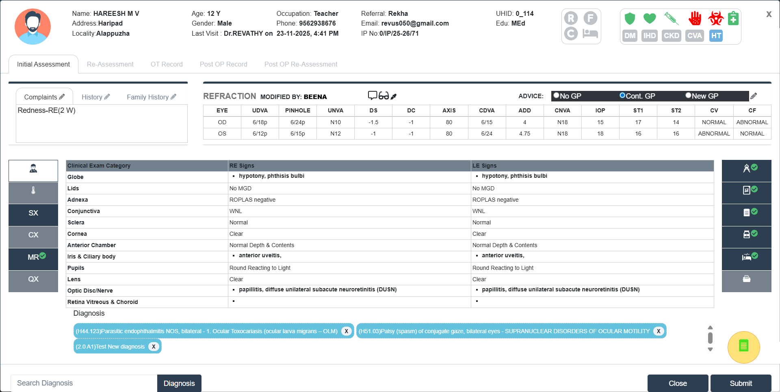This screenshot has width=780, height=392.
Task: Remove the Test New diagnosis tag
Action: tap(154, 347)
